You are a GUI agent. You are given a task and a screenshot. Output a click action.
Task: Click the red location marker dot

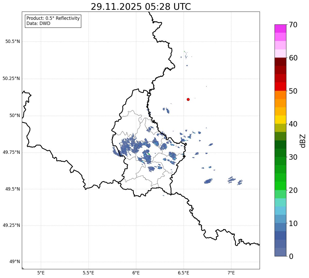coord(188,99)
